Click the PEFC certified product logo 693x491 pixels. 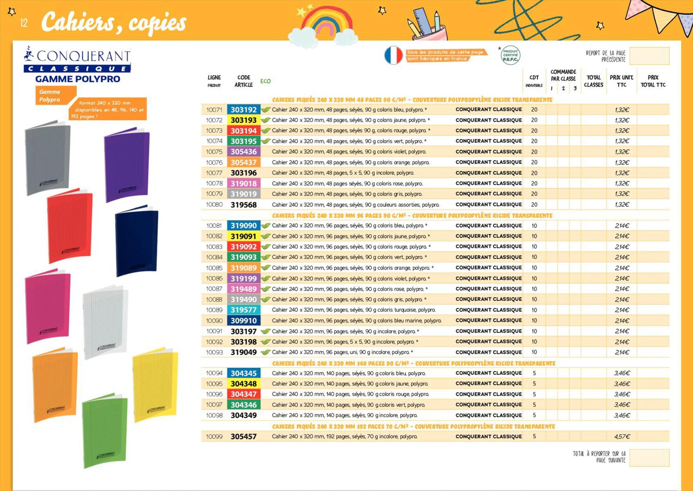[510, 55]
